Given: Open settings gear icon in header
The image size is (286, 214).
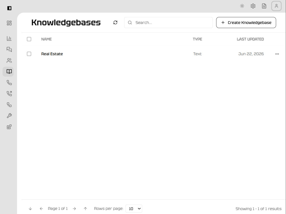Looking at the screenshot, I should [253, 6].
